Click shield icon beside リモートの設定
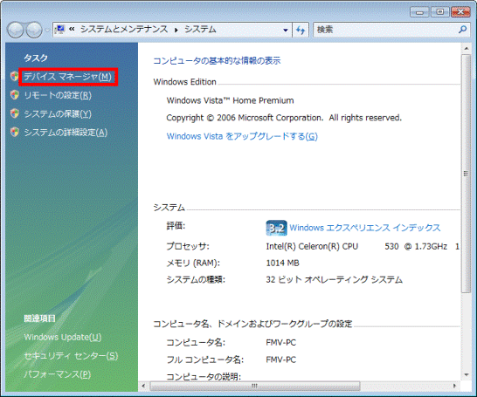 pyautogui.click(x=14, y=95)
